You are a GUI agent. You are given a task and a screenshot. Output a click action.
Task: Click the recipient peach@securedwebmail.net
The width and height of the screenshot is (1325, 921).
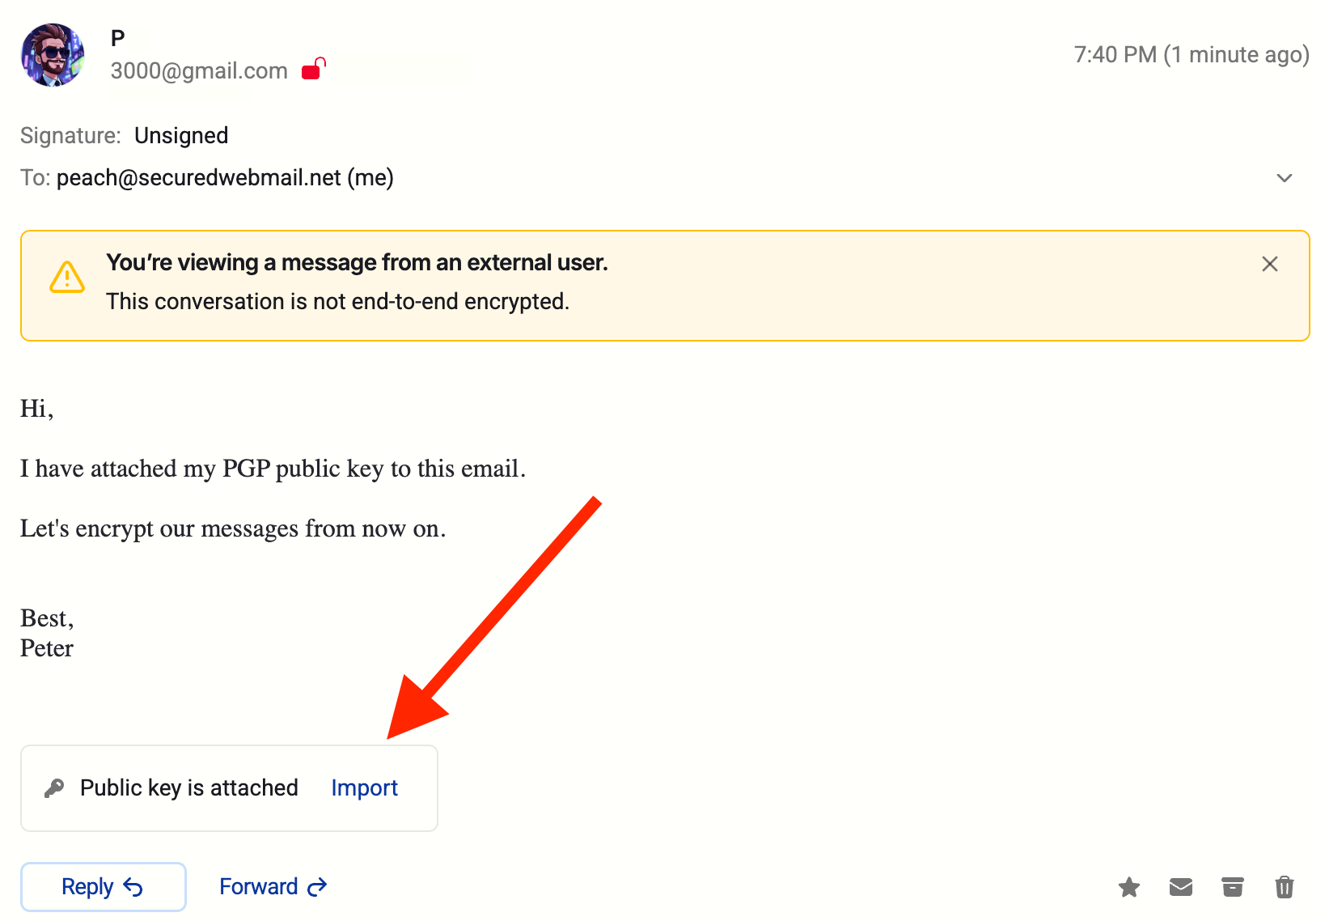click(x=199, y=178)
